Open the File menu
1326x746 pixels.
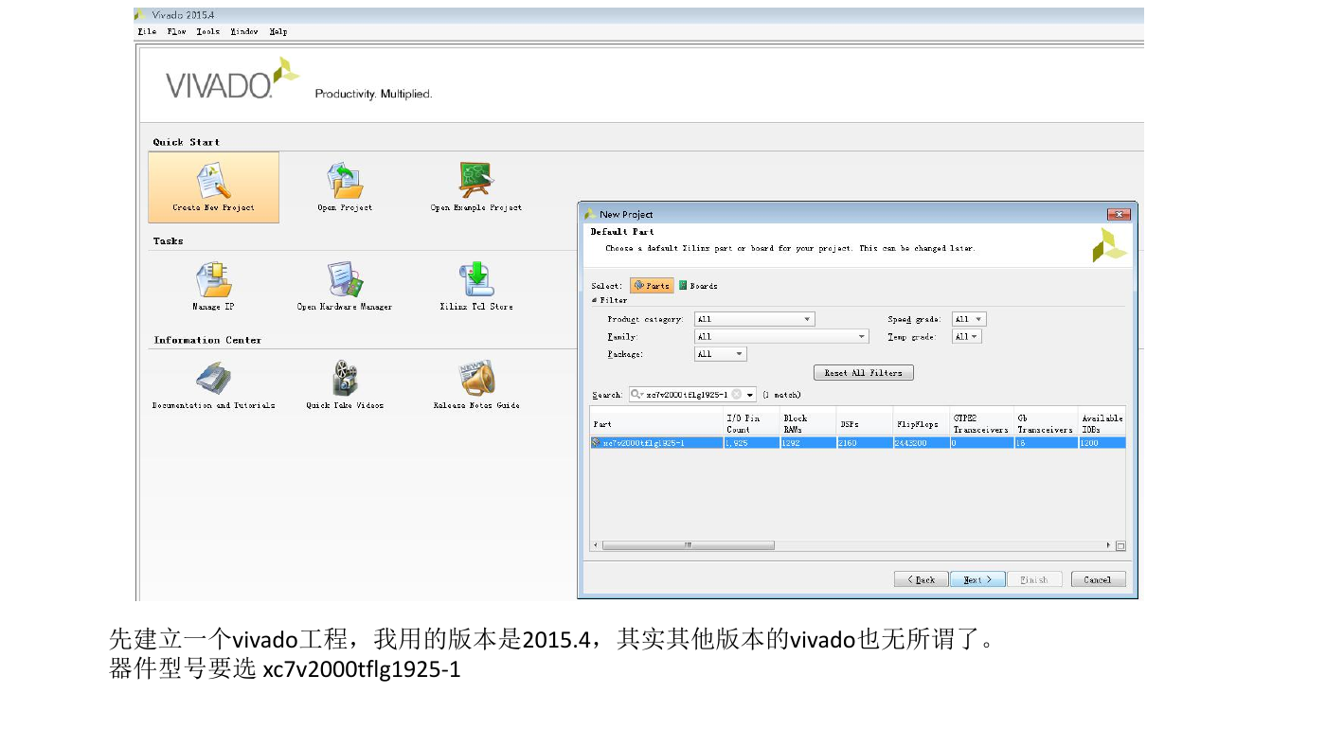(x=147, y=31)
